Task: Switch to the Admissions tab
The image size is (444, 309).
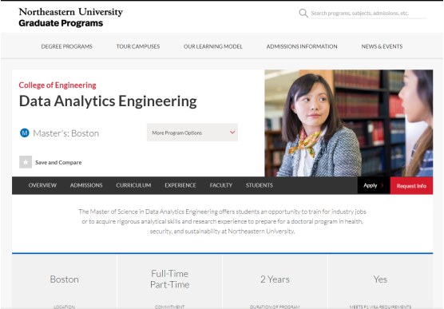Action: pyautogui.click(x=86, y=185)
